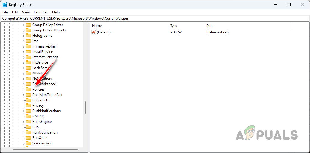Select the Run key label

pos(36,127)
